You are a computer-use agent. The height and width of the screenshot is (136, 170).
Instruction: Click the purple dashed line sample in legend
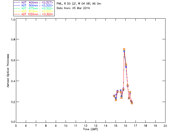tap(17, 2)
